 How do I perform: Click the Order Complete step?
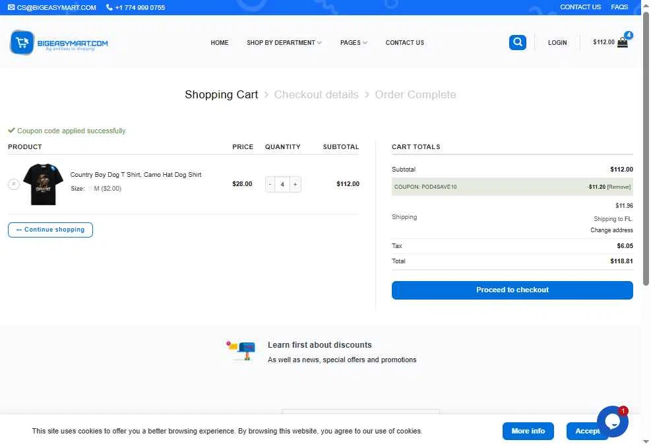[415, 94]
